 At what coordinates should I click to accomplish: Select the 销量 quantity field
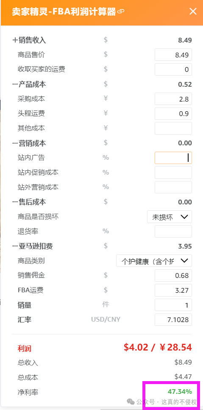pyautogui.click(x=173, y=305)
